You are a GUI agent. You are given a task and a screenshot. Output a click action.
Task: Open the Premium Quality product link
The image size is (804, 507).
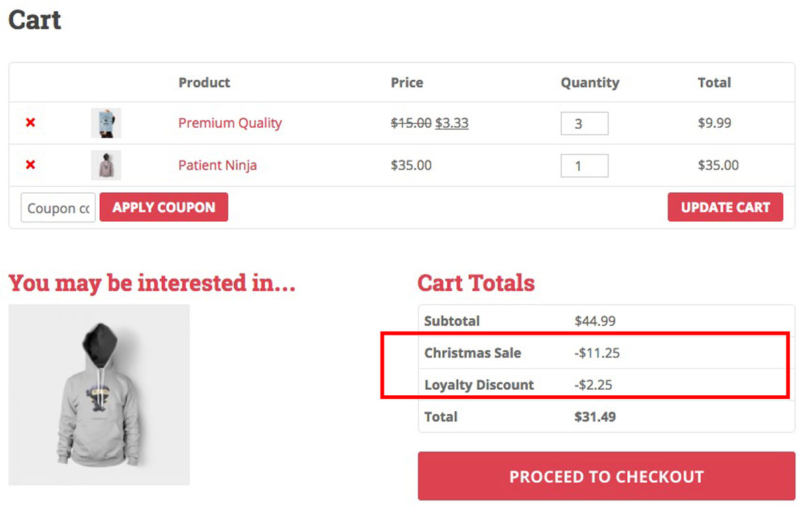point(230,123)
